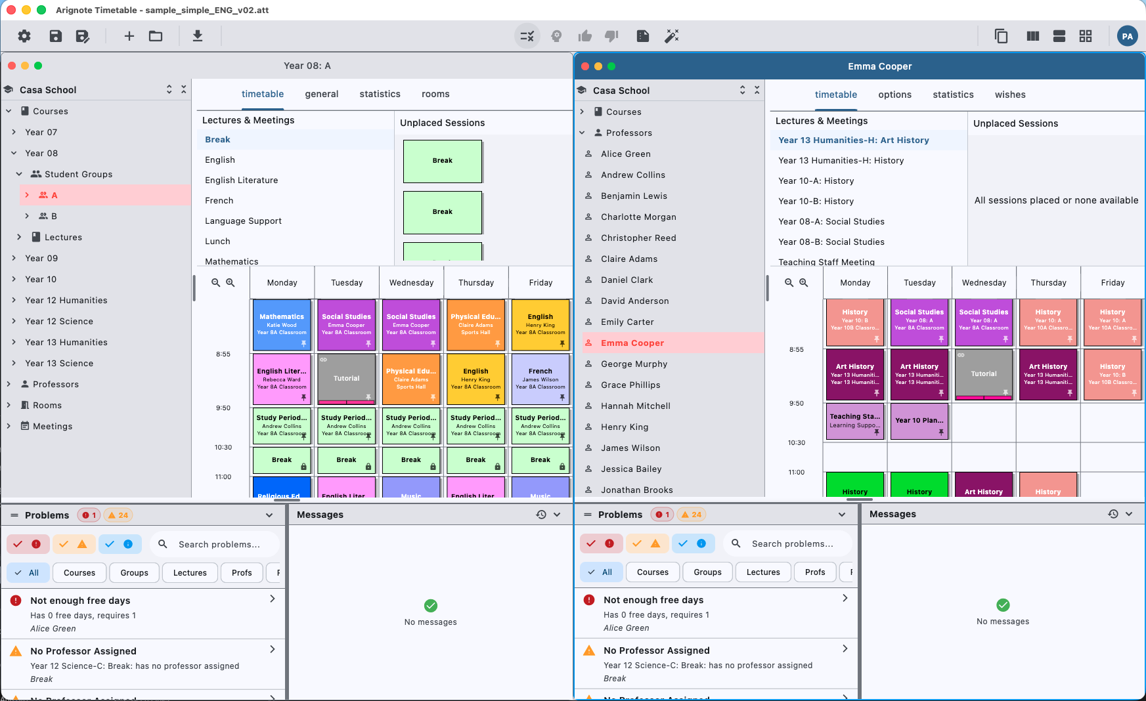The image size is (1146, 701).
Task: Click the shuffle-checklist icon in center toolbar
Action: (x=527, y=36)
